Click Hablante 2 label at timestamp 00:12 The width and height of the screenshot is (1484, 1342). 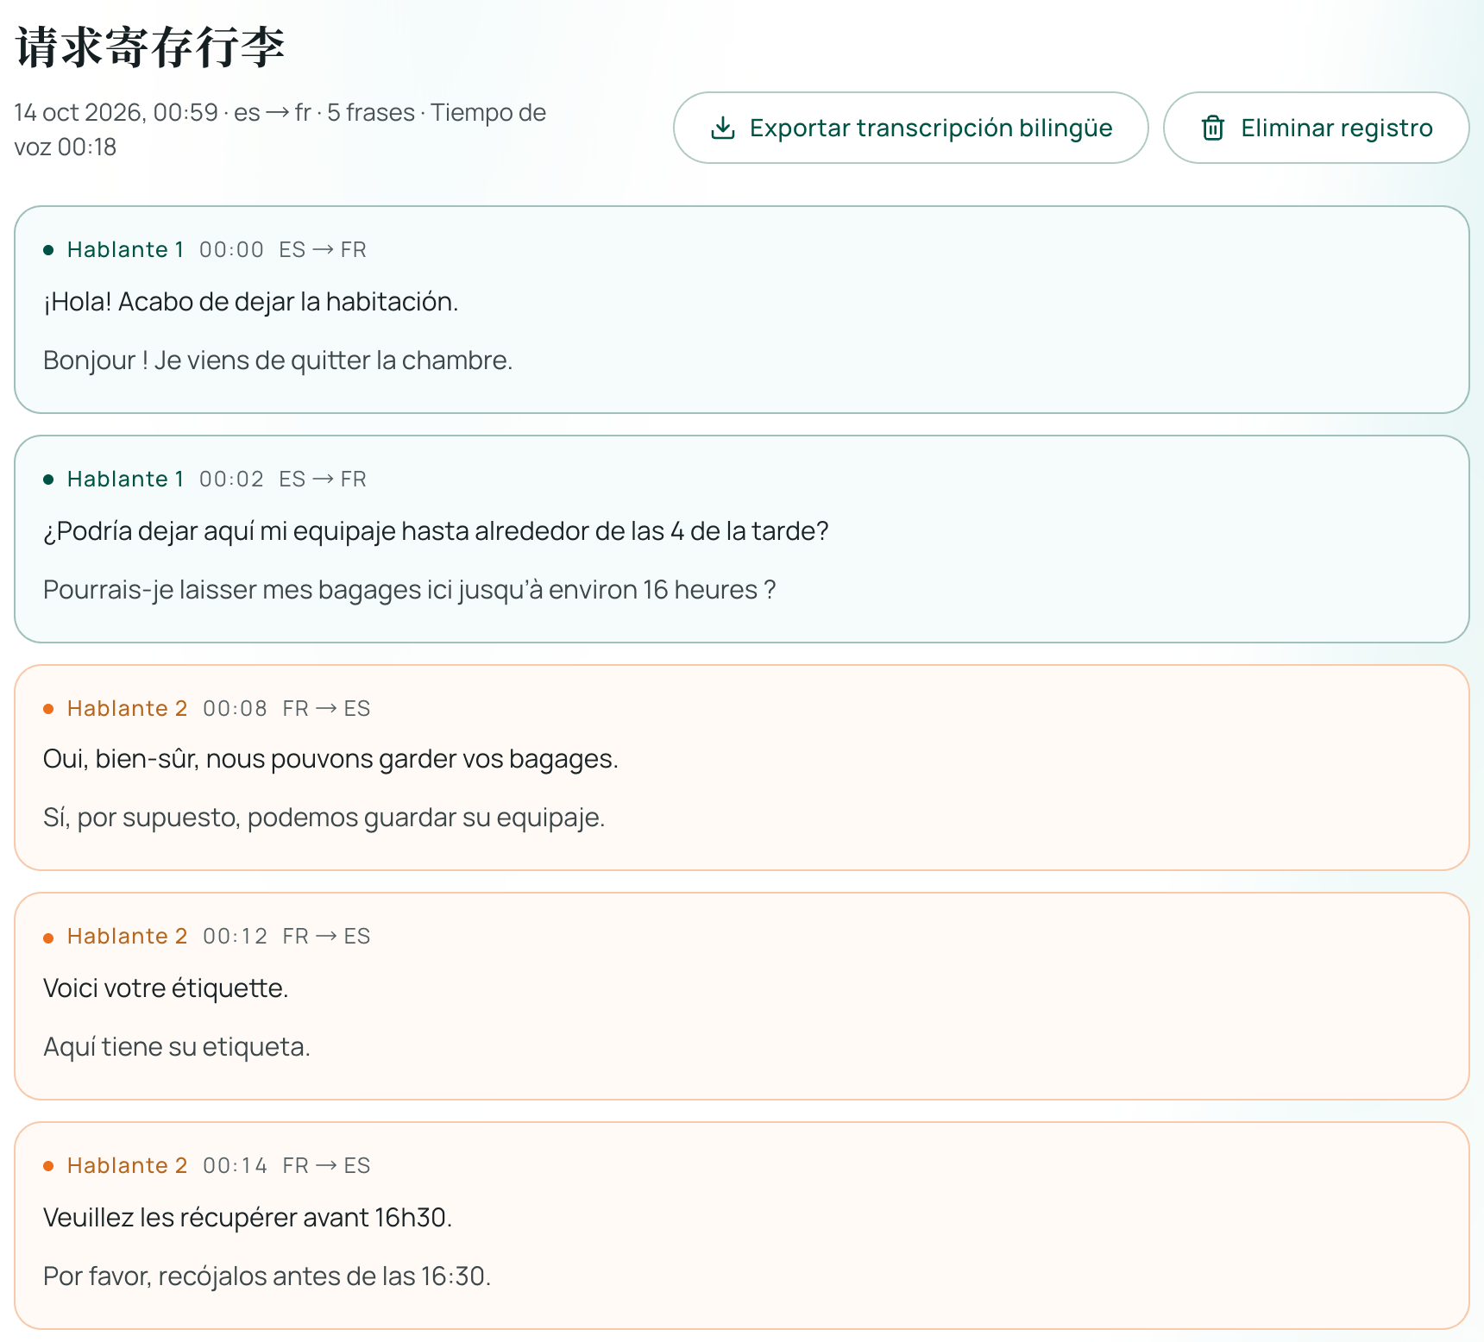[127, 937]
